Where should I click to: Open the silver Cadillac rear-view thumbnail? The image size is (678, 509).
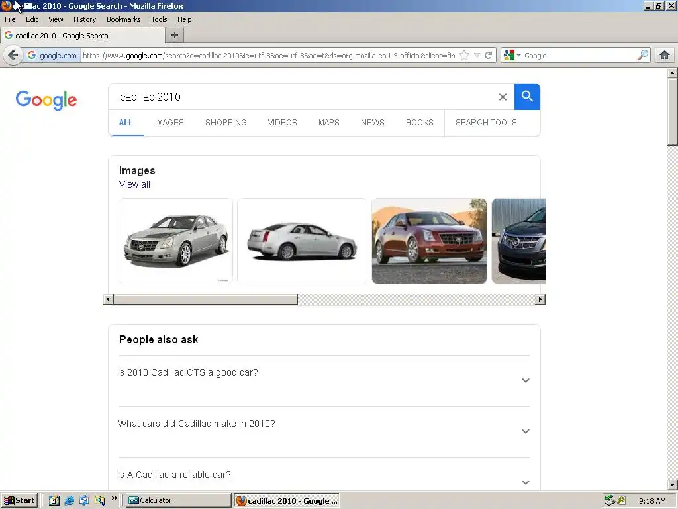(x=302, y=241)
